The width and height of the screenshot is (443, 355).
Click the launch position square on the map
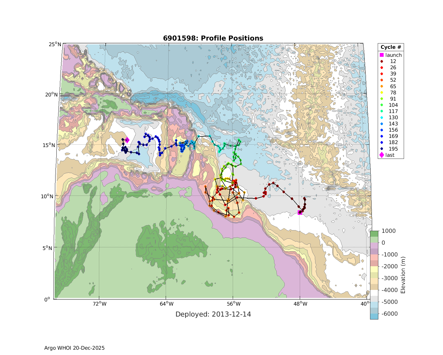pos(300,212)
